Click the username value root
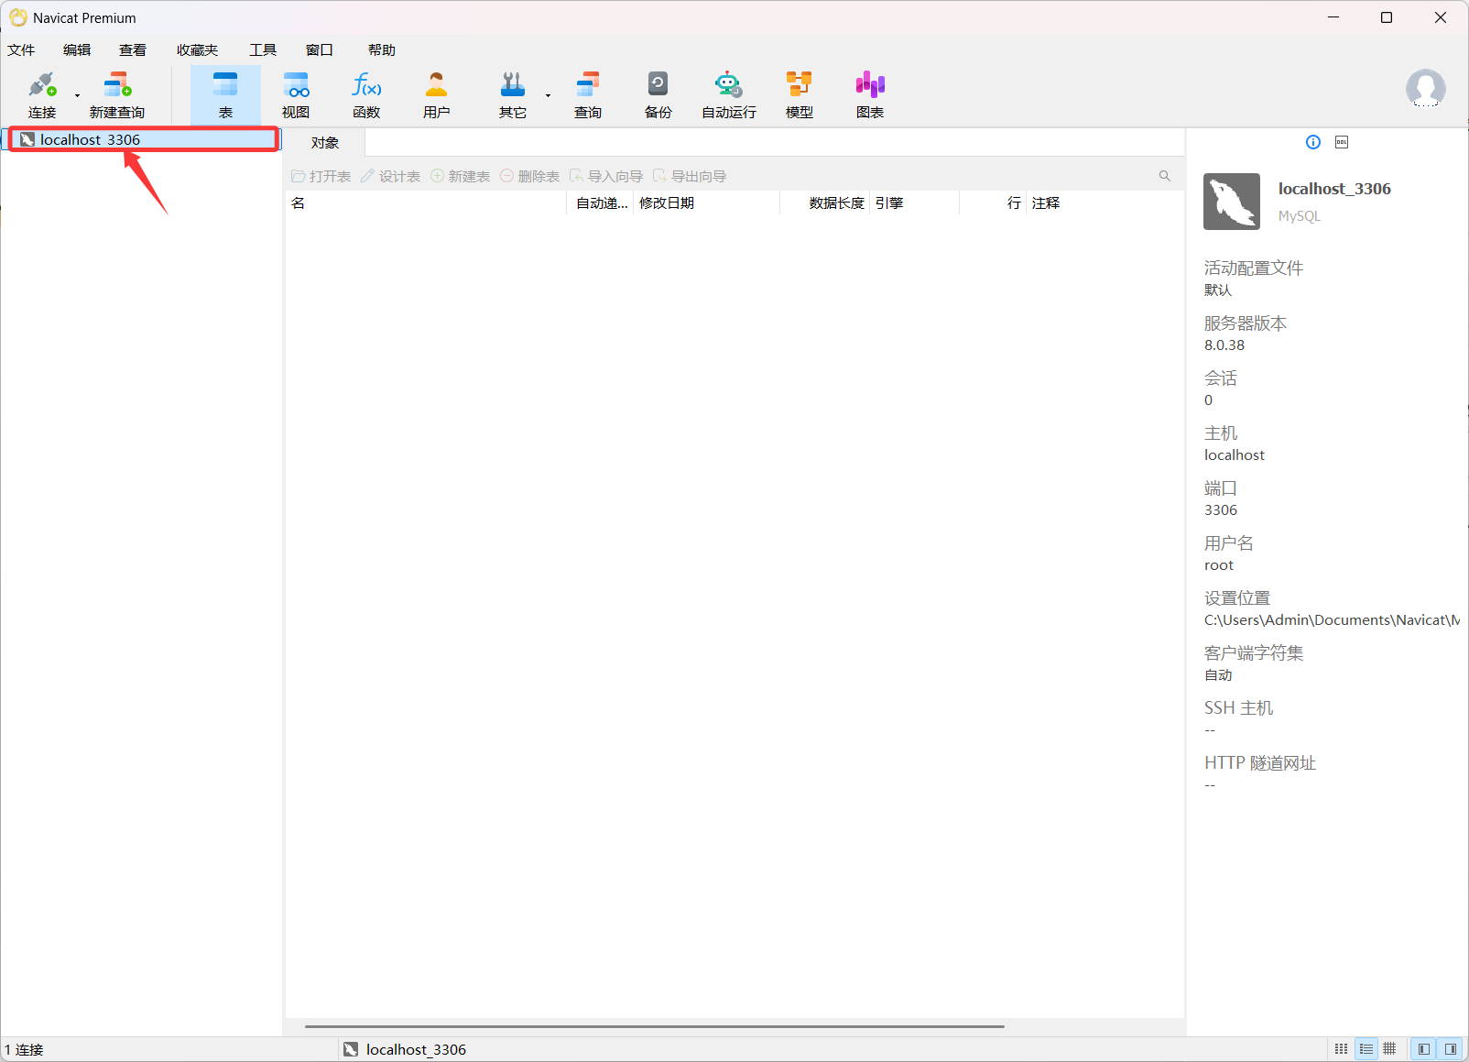The width and height of the screenshot is (1469, 1062). (x=1219, y=565)
